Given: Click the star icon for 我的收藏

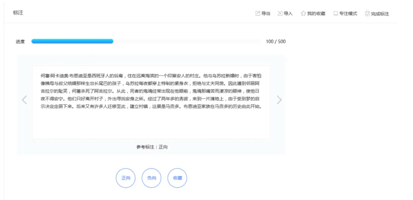Looking at the screenshot, I should pos(303,14).
